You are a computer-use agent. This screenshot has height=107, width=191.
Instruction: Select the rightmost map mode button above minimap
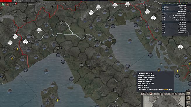tap(184, 94)
